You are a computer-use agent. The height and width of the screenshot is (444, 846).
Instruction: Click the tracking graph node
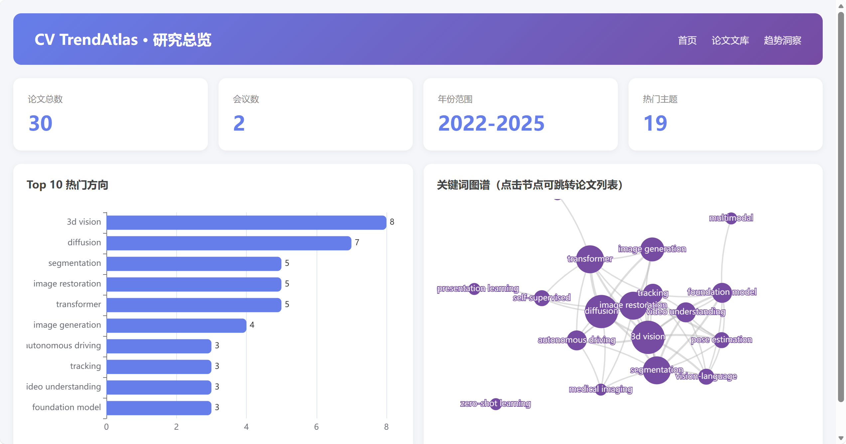653,293
